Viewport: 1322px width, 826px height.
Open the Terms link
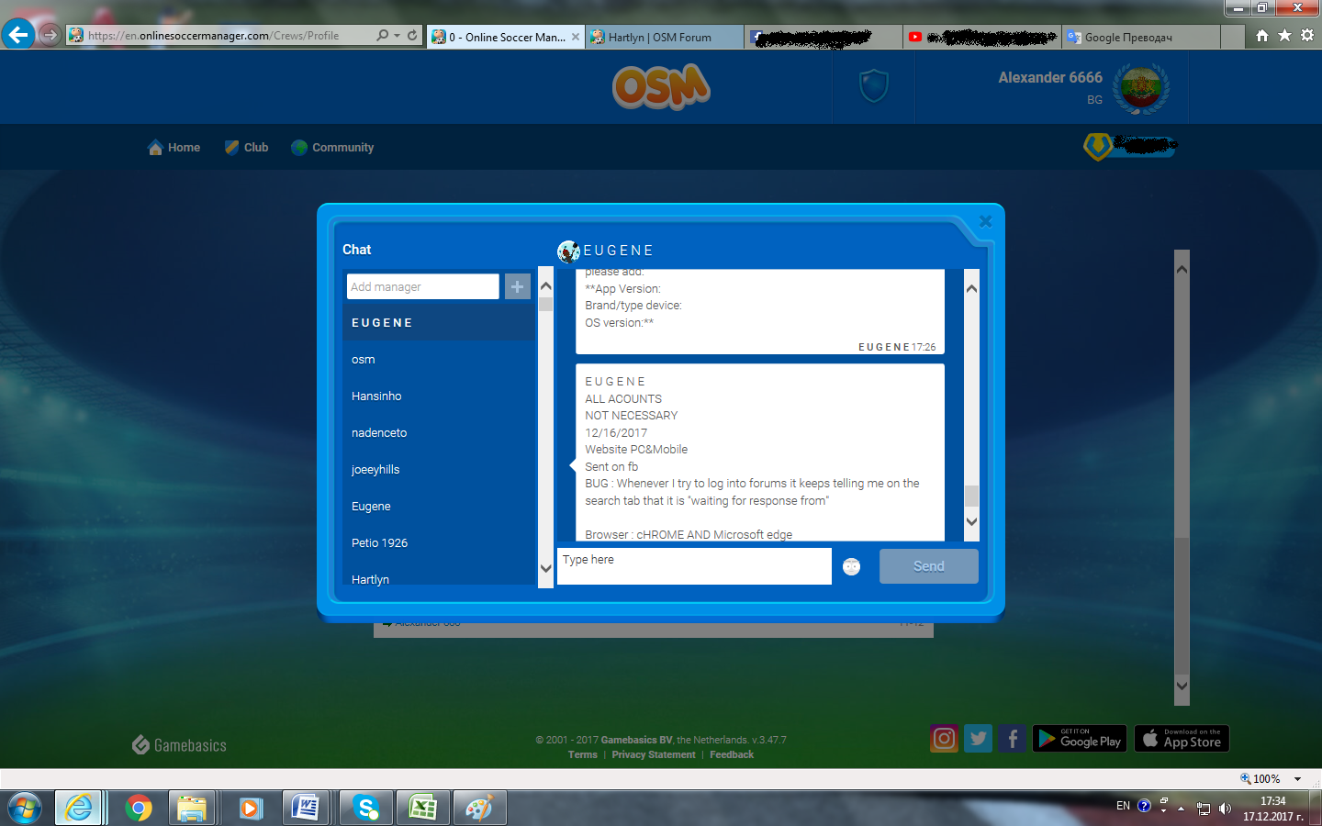click(582, 754)
